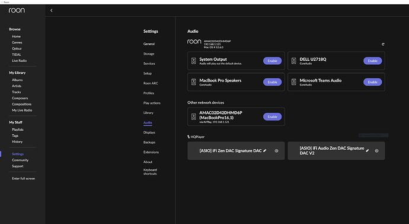
Task: Open settings gear for iFi Zen DAC Signature DAC
Action: point(276,151)
